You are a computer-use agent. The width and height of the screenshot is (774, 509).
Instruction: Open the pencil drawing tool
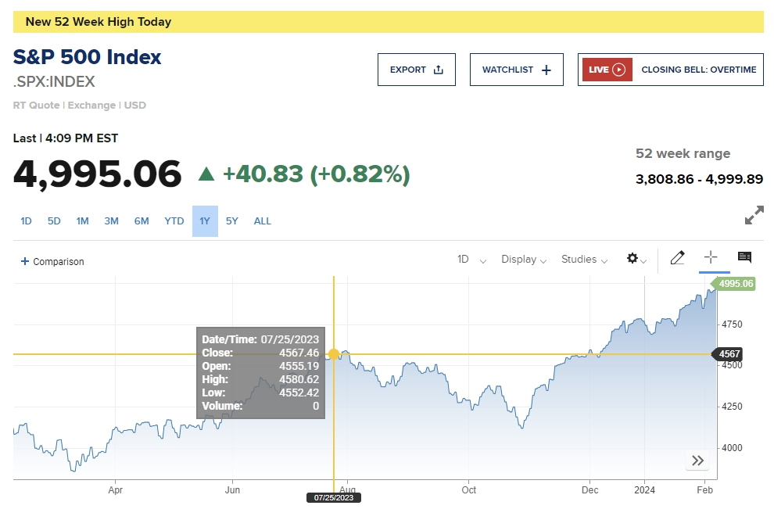pos(677,258)
